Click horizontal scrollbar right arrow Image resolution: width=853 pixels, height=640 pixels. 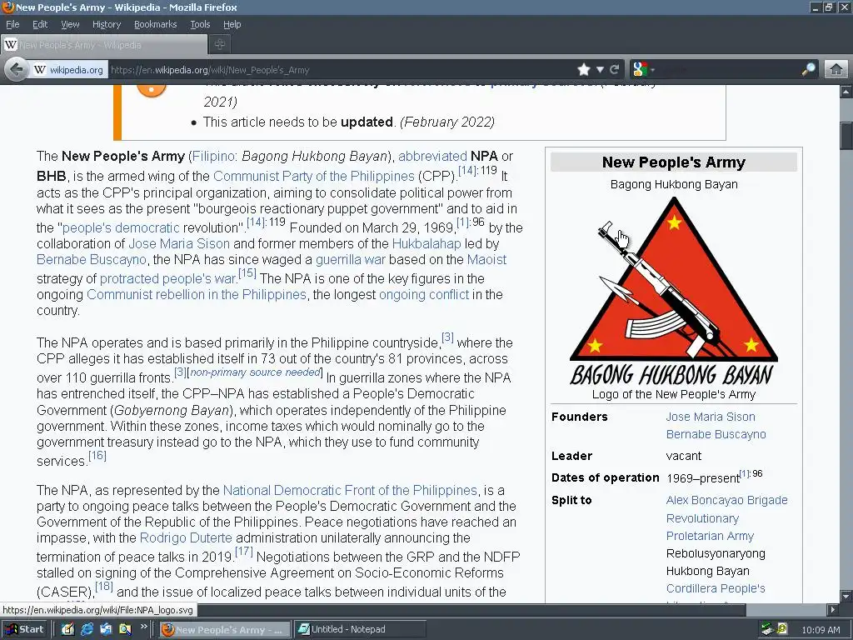(832, 609)
